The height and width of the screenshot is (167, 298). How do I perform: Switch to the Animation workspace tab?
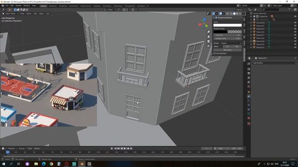(107, 6)
